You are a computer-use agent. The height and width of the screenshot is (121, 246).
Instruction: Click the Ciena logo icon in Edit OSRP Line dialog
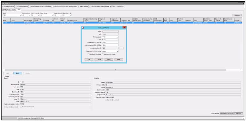(x=83, y=27)
